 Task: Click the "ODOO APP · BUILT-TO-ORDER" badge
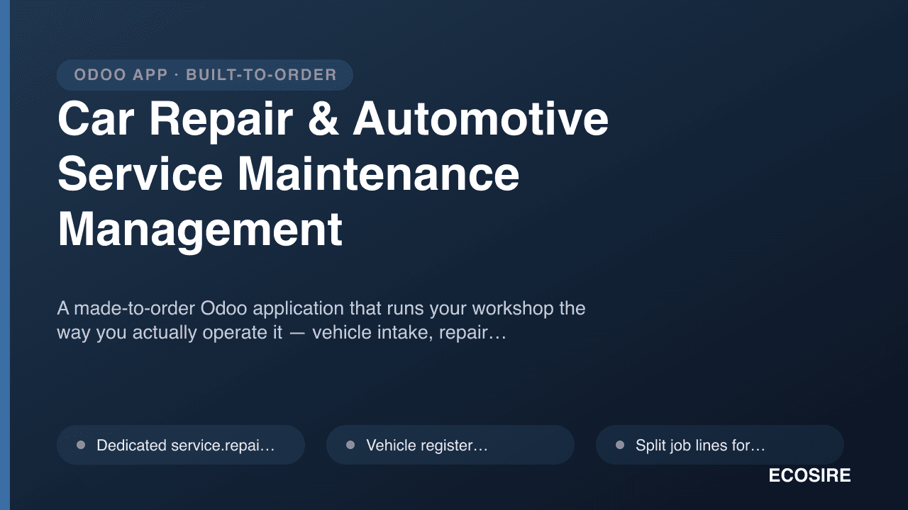(x=205, y=75)
